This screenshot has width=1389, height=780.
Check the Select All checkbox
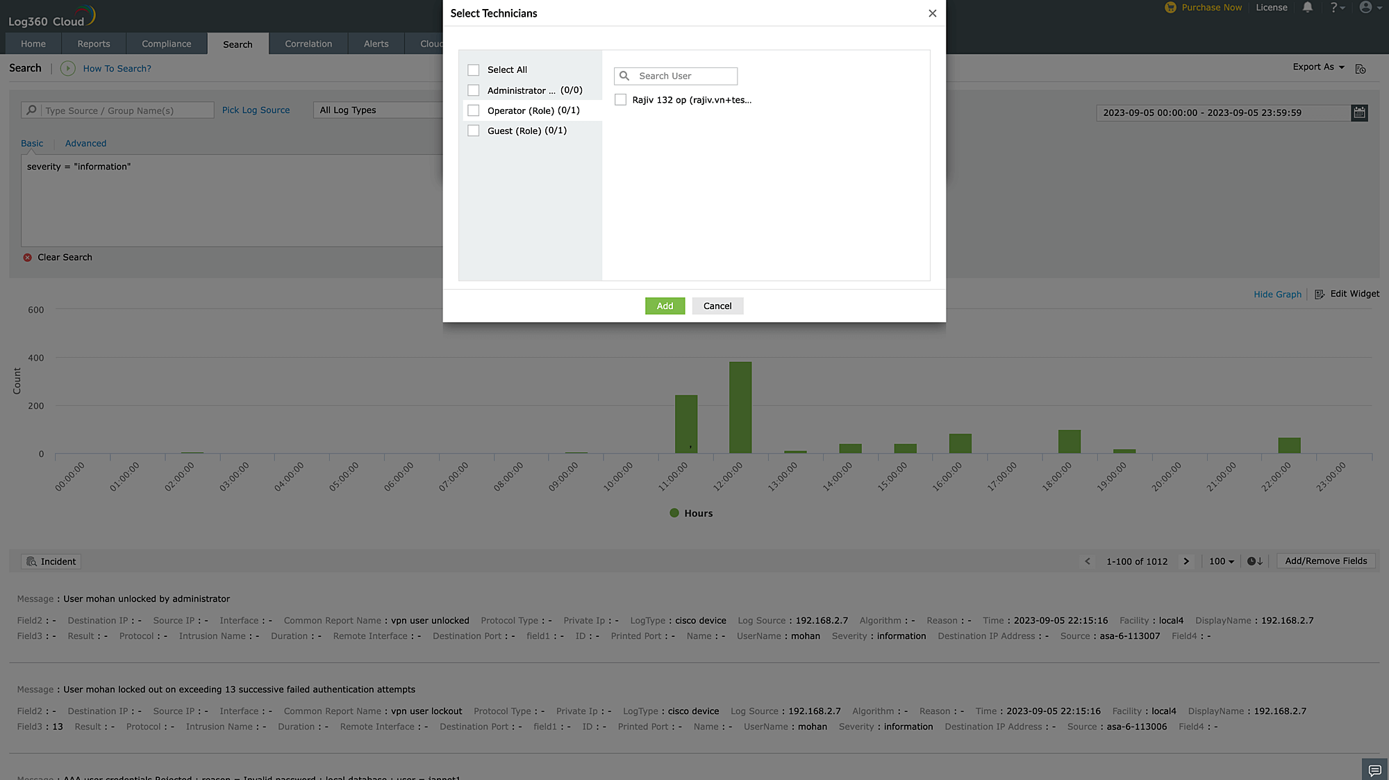click(x=474, y=70)
